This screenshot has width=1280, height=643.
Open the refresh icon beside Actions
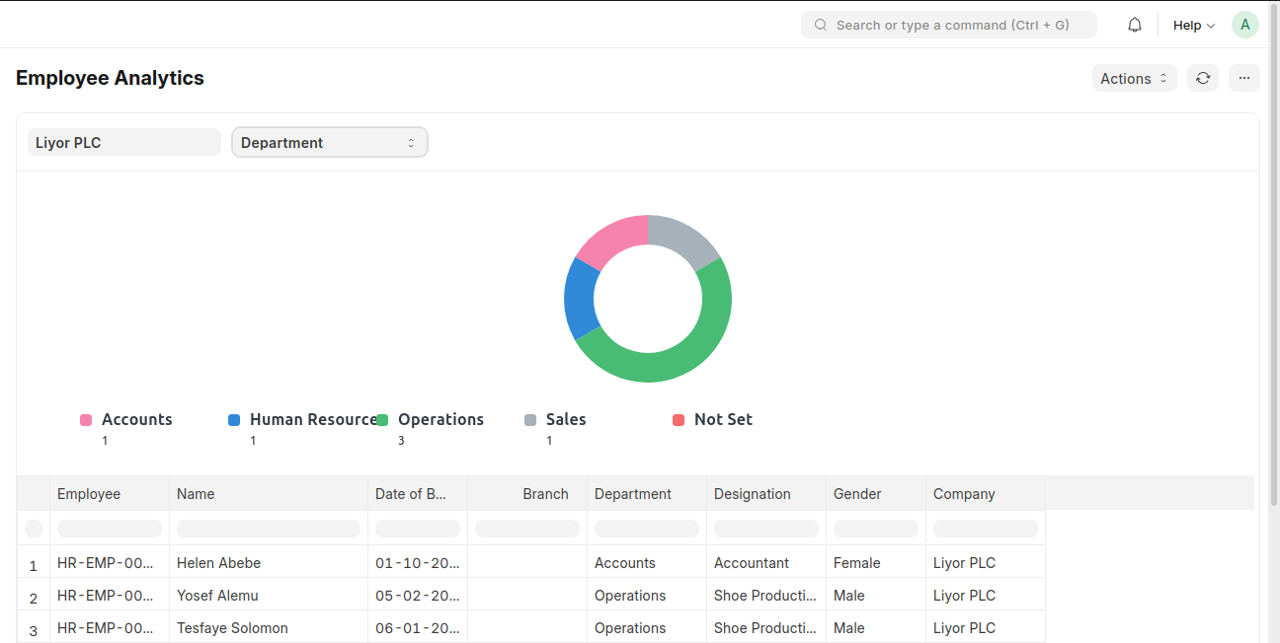coord(1202,78)
